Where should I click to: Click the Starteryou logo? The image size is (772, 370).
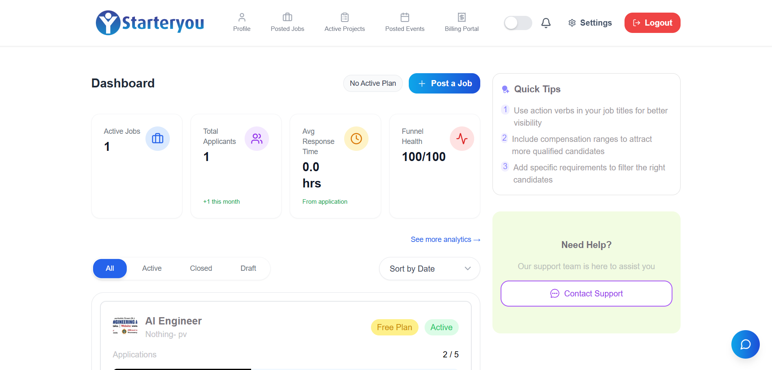[x=150, y=23]
